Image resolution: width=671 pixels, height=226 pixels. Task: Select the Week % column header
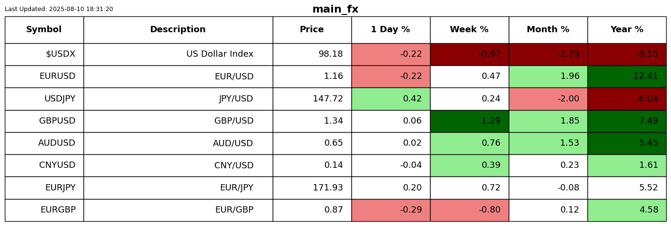[x=469, y=30]
